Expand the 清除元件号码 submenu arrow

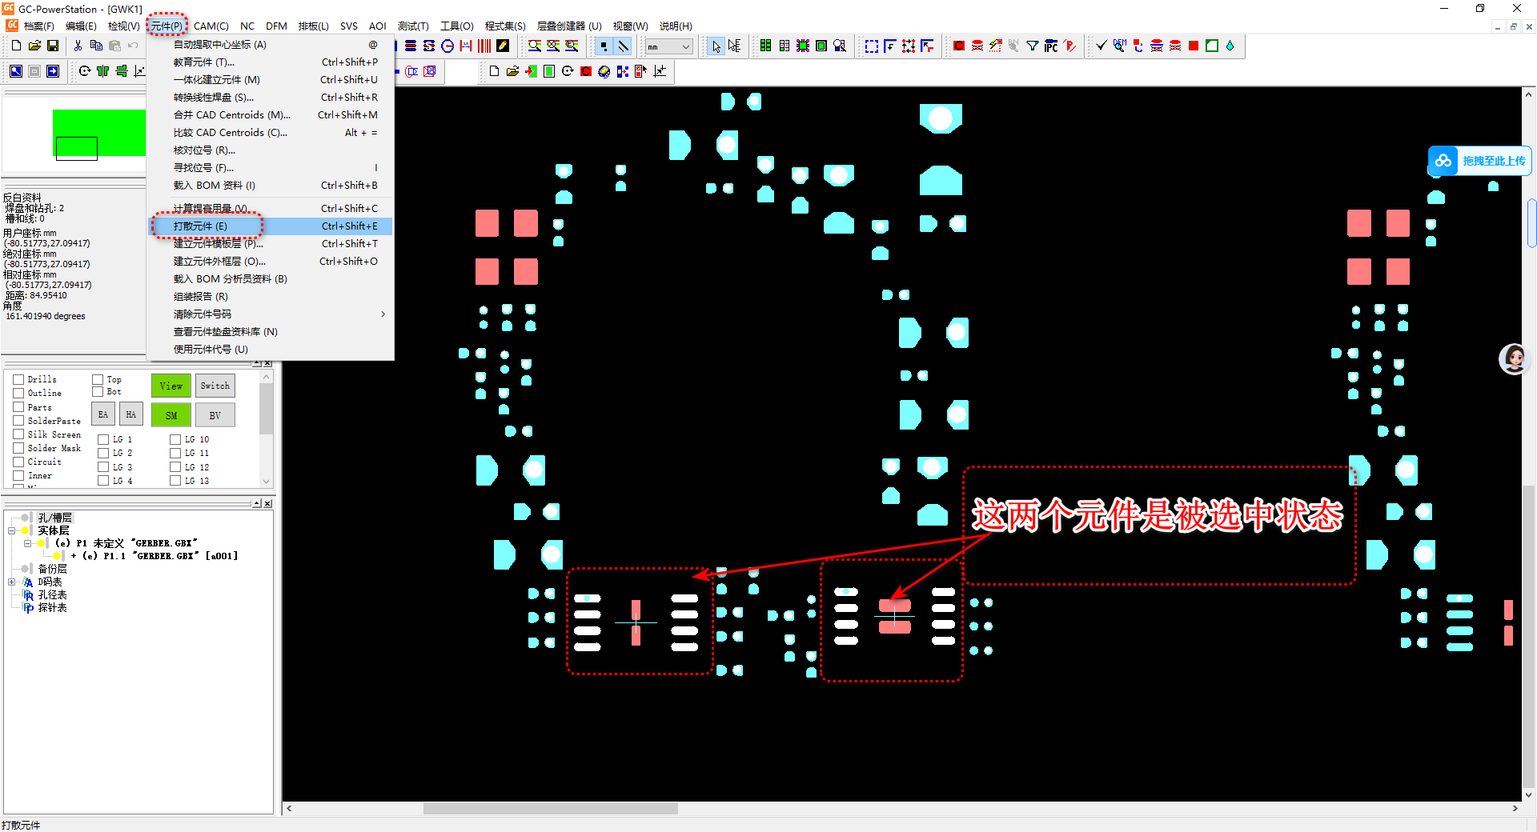(x=383, y=314)
